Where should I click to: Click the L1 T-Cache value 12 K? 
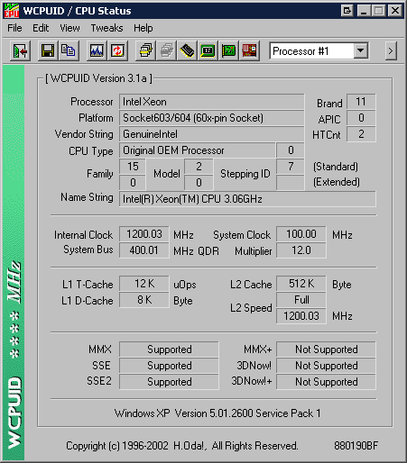tap(144, 284)
